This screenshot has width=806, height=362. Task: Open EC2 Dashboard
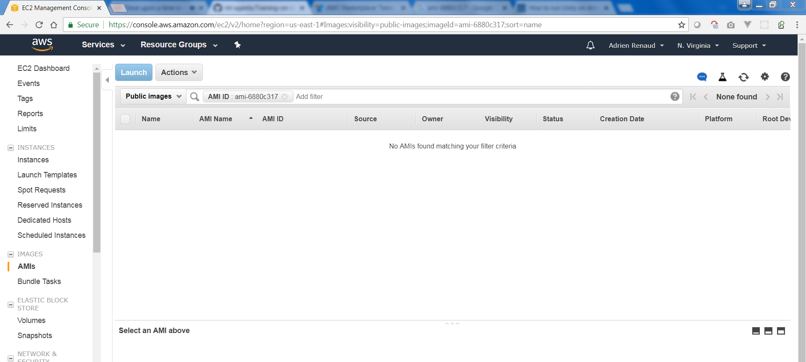tap(44, 68)
